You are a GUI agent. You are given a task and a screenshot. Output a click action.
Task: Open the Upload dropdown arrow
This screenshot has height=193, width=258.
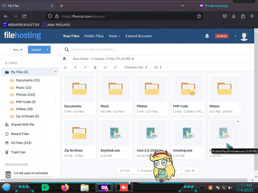(x=47, y=50)
